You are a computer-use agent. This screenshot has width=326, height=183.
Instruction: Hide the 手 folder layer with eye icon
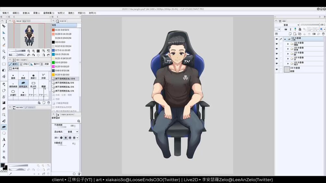click(x=277, y=59)
